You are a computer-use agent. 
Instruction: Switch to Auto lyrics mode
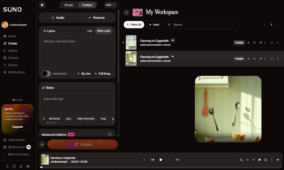pos(90,31)
